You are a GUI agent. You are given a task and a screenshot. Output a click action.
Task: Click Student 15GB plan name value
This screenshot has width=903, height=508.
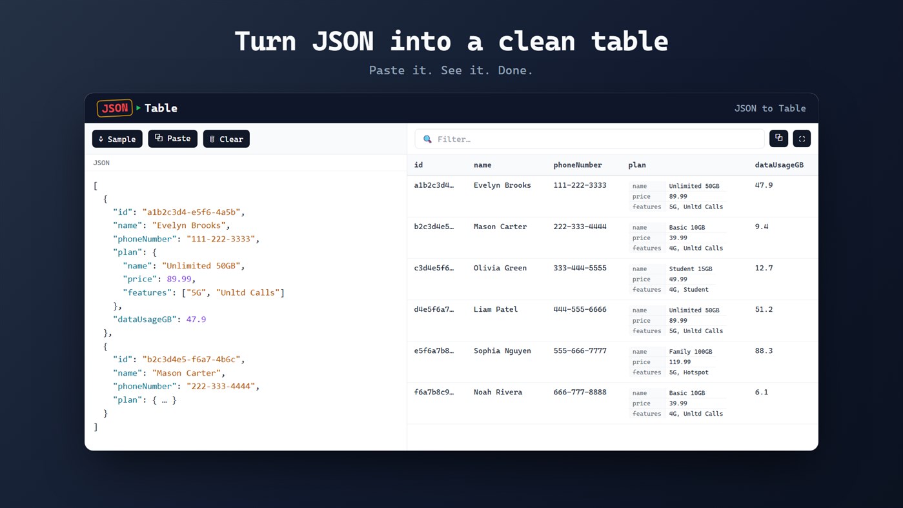click(690, 269)
